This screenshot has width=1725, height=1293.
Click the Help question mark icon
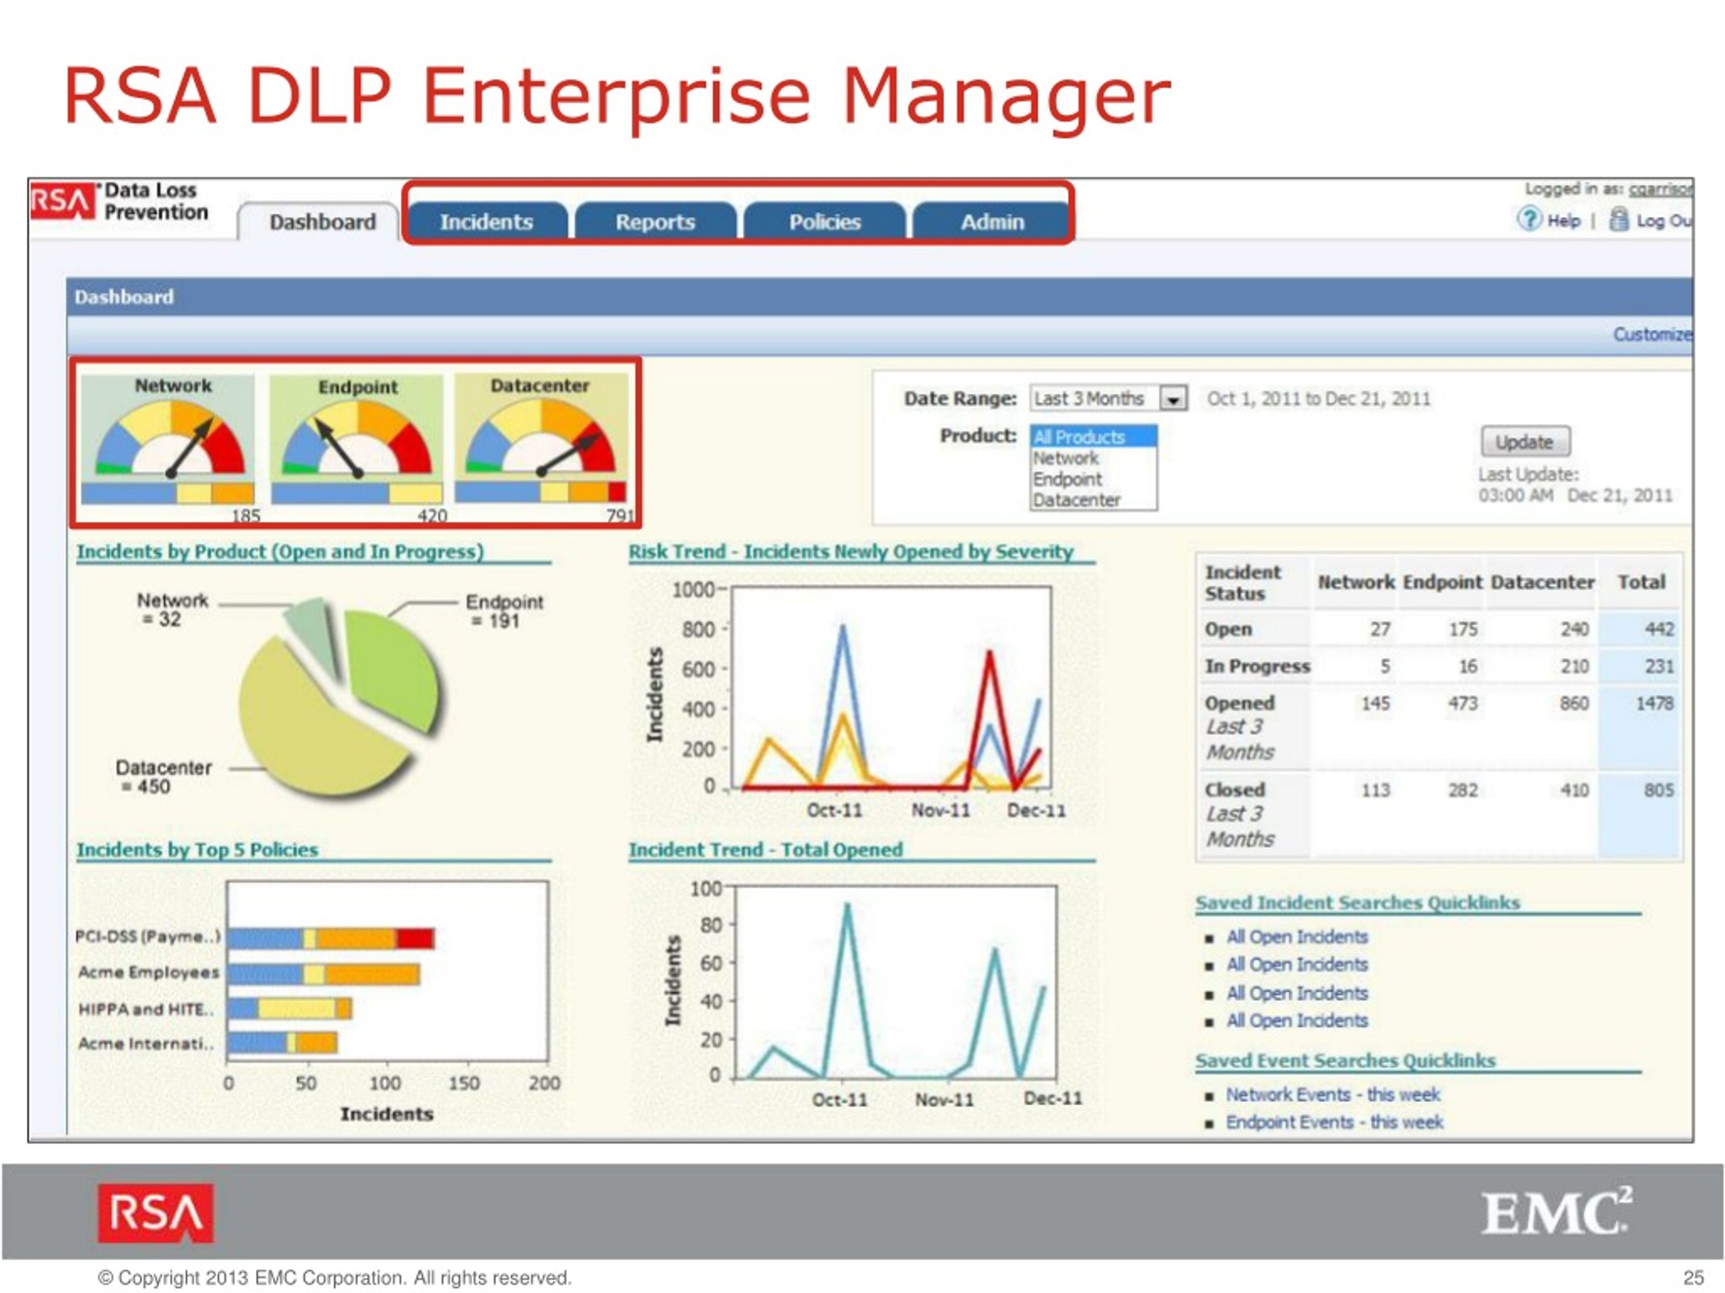pos(1528,219)
